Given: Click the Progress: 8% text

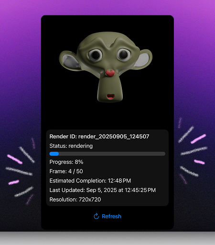Looking at the screenshot, I should click(x=66, y=162).
